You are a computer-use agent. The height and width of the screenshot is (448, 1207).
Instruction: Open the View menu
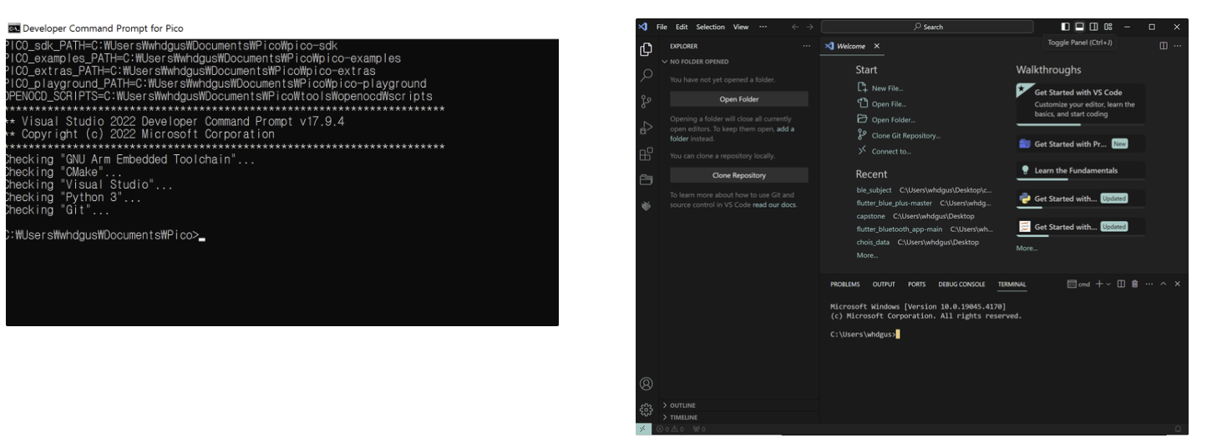[x=741, y=27]
